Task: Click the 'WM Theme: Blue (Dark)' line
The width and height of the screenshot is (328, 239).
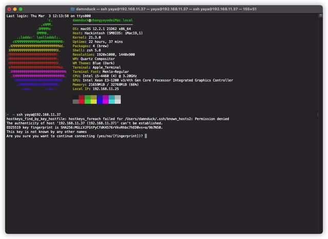Action: point(93,63)
